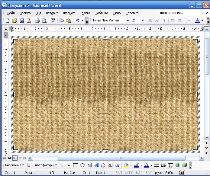Screen dimensions: 210x176
Task: Switch to Normal view button
Action: click(x=5, y=158)
